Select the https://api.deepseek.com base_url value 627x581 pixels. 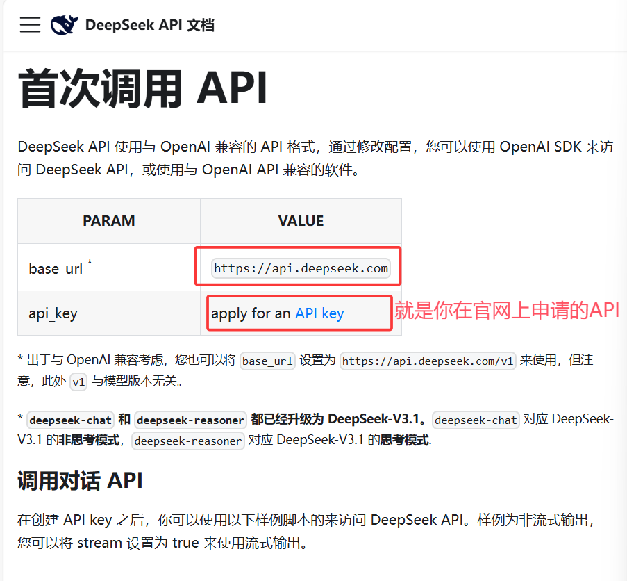pyautogui.click(x=301, y=268)
